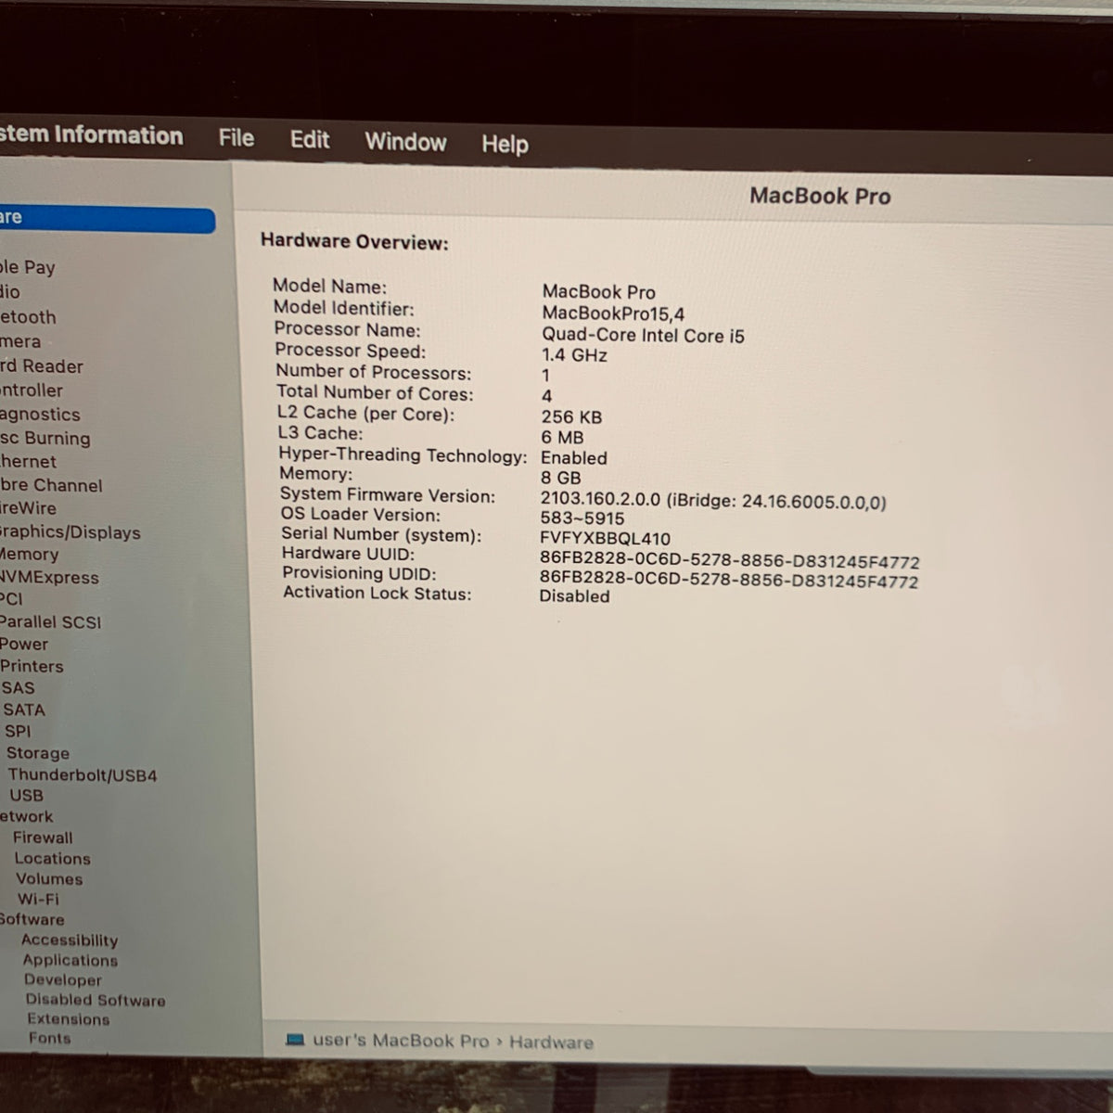1113x1113 pixels.
Task: Open the Help menu
Action: (x=505, y=144)
